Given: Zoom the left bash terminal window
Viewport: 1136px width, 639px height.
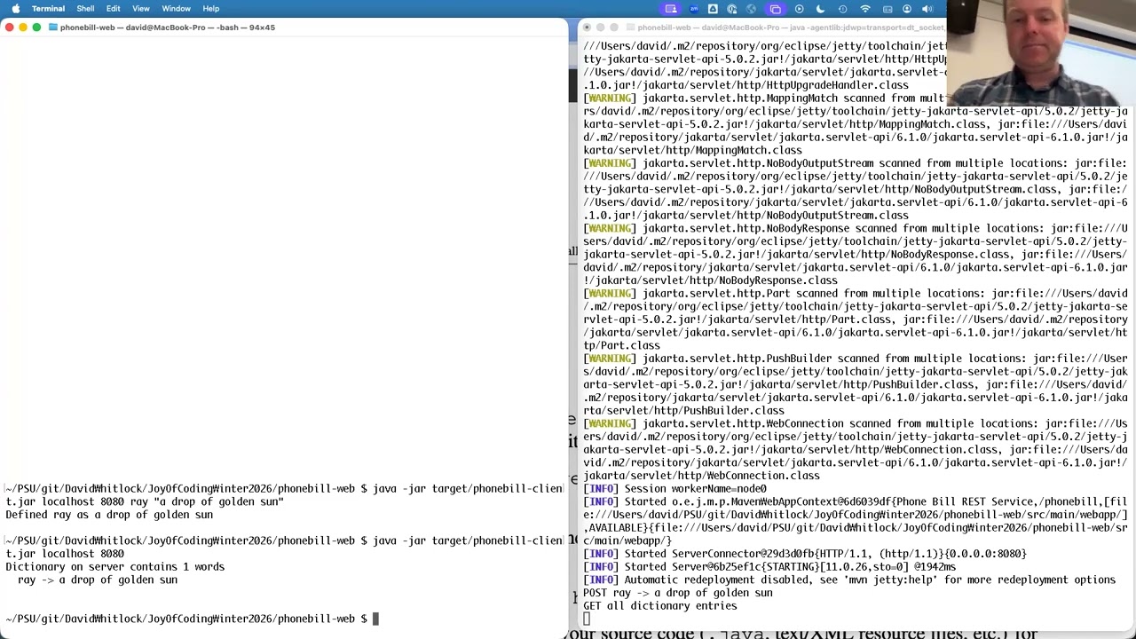Looking at the screenshot, I should click(x=36, y=28).
